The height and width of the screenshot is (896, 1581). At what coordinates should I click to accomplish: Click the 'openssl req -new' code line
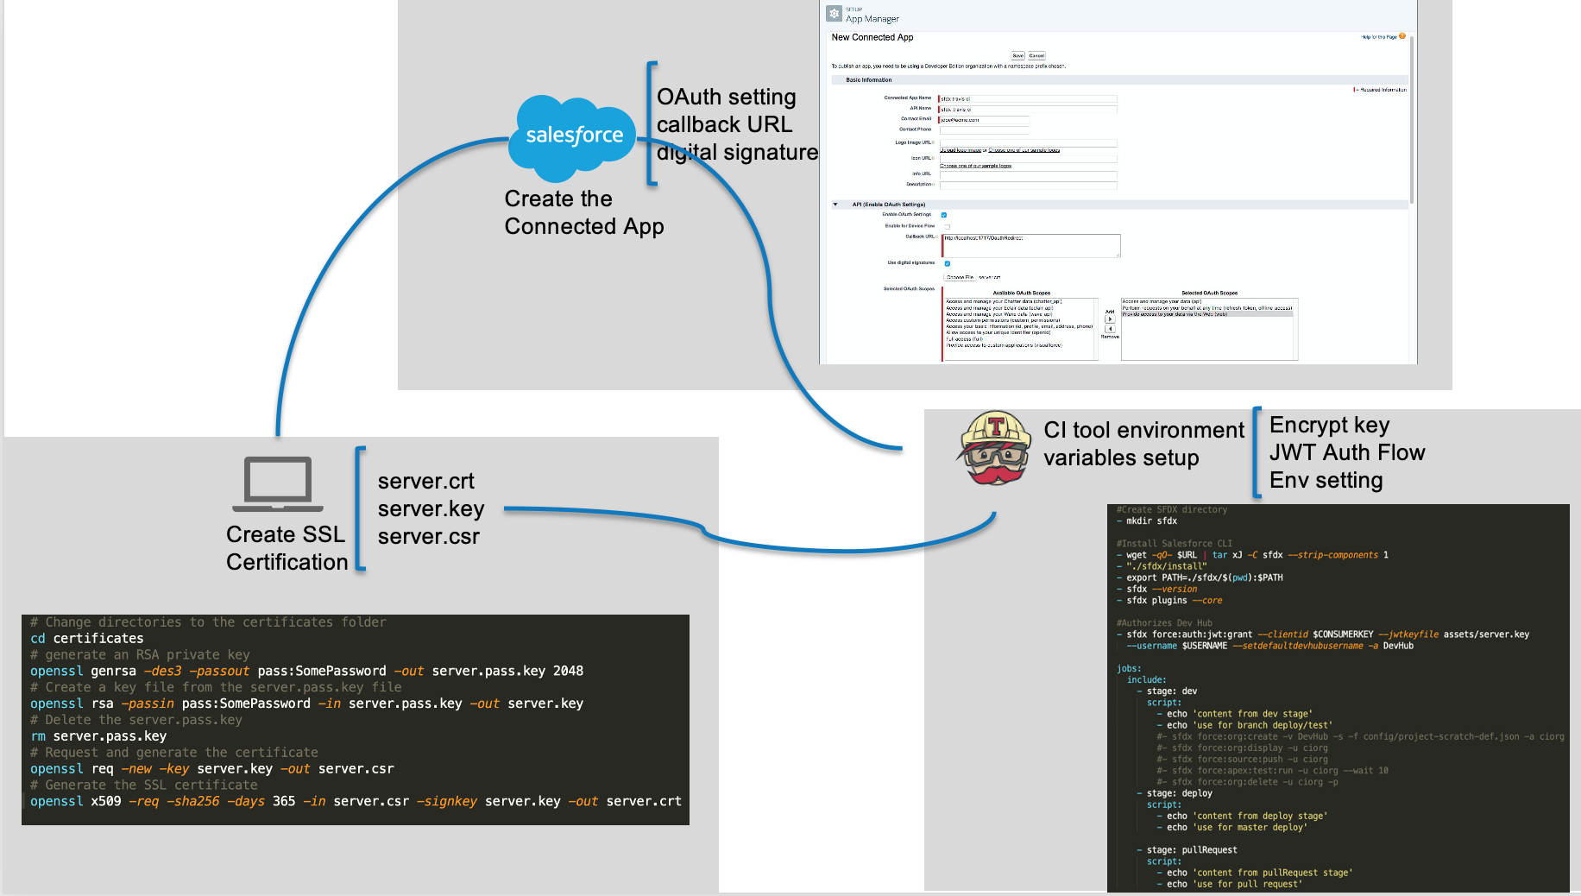coord(212,769)
